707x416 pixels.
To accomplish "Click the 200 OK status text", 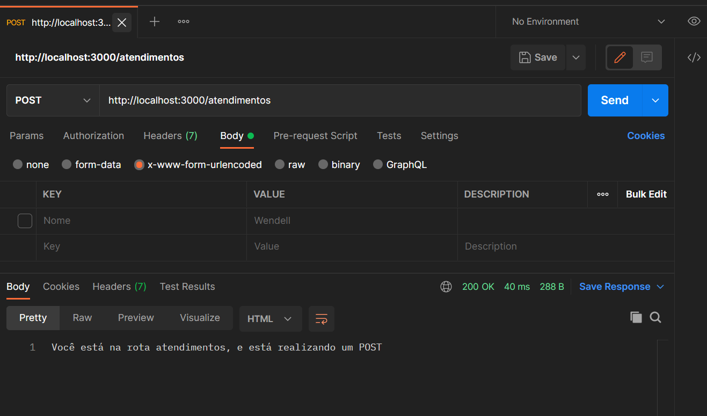I will pos(478,287).
